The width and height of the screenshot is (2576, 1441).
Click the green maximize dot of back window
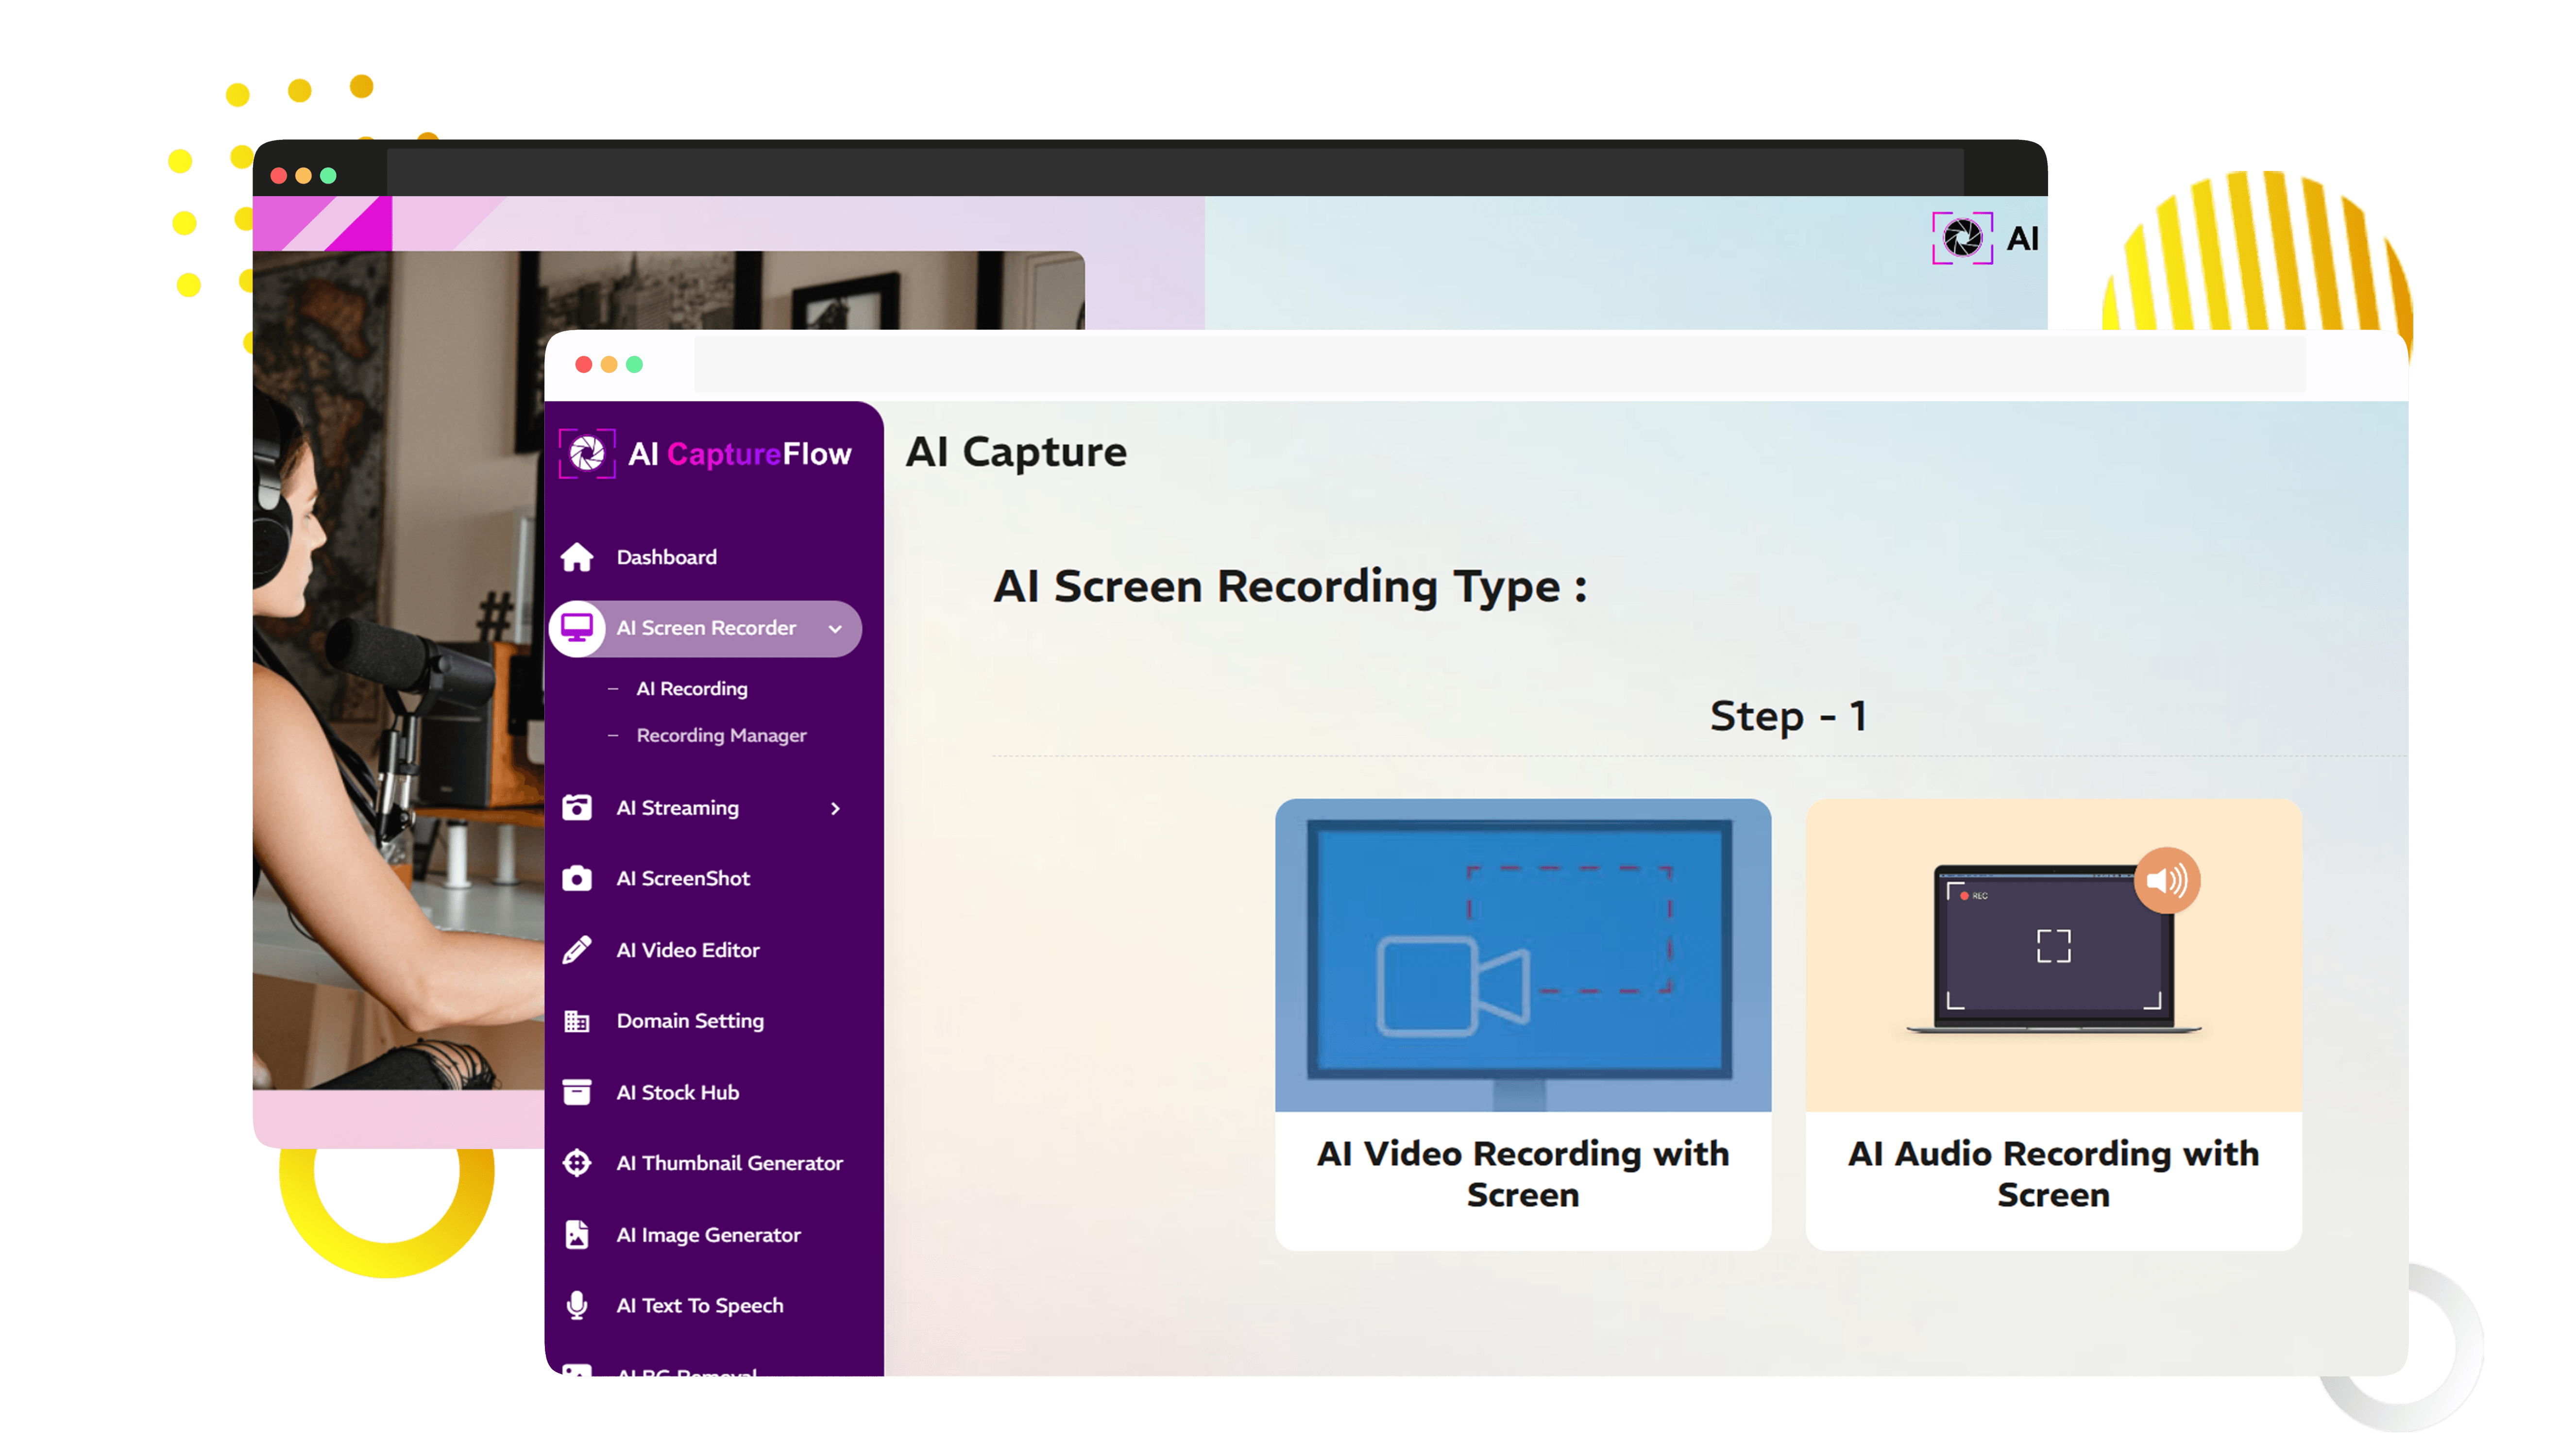pyautogui.click(x=328, y=176)
